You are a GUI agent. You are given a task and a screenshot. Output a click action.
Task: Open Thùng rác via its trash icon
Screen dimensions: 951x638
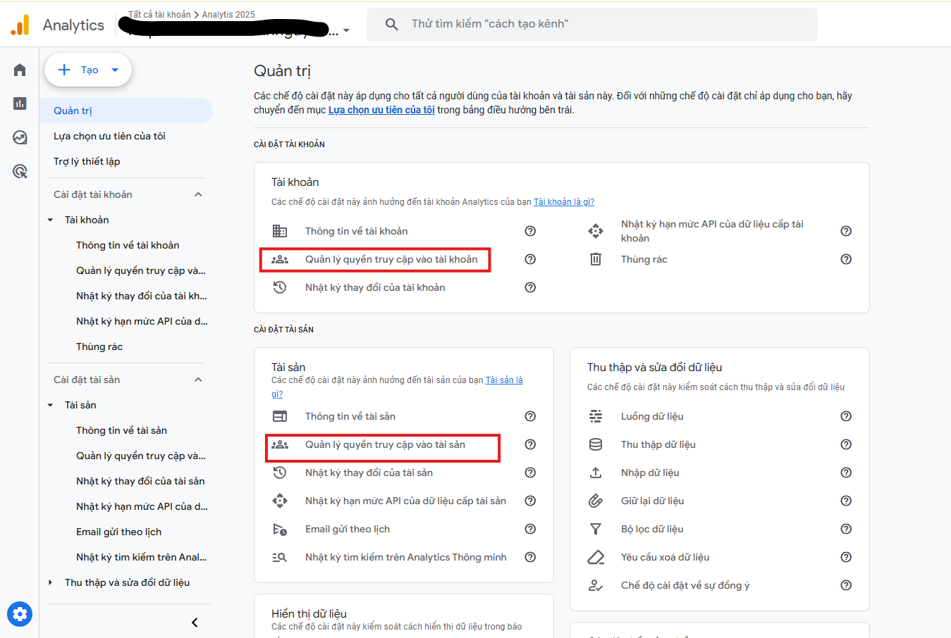[x=596, y=259]
